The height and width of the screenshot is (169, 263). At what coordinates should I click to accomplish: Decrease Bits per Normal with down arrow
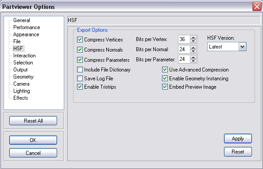[193, 51]
